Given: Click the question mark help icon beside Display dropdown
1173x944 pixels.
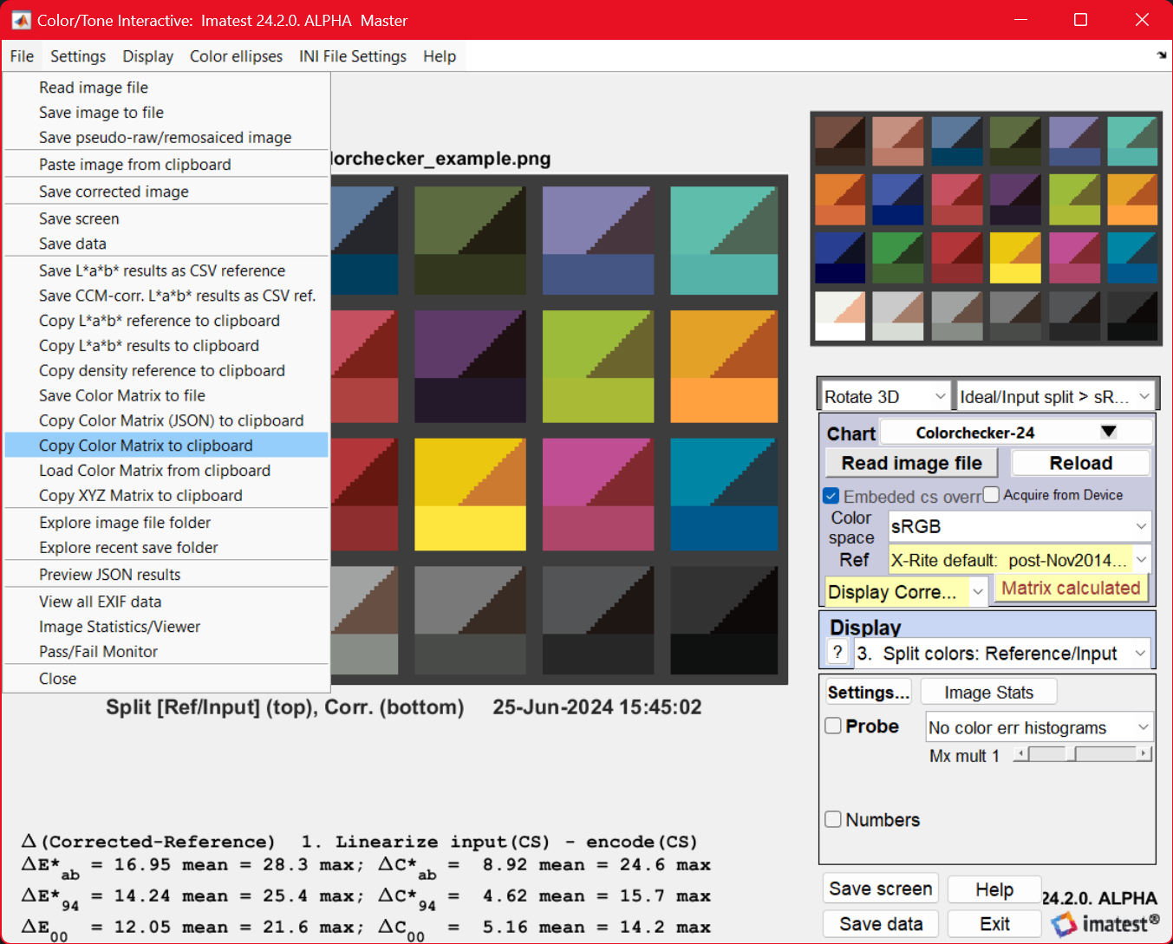Looking at the screenshot, I should point(837,652).
